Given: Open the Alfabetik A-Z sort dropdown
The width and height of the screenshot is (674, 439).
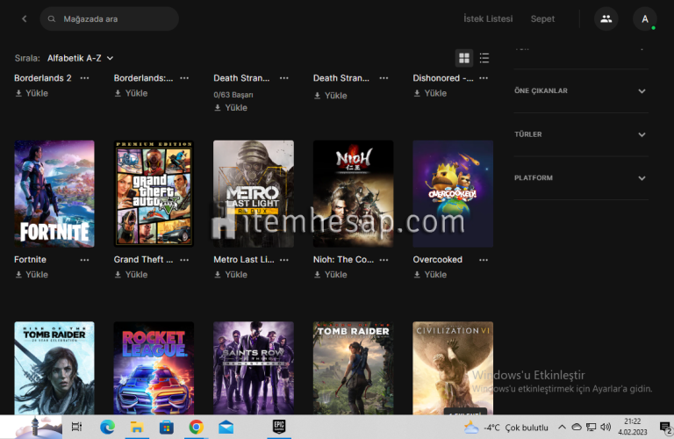Looking at the screenshot, I should pyautogui.click(x=80, y=58).
